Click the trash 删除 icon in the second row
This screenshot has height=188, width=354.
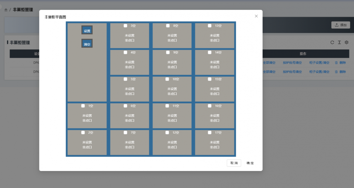point(336,72)
